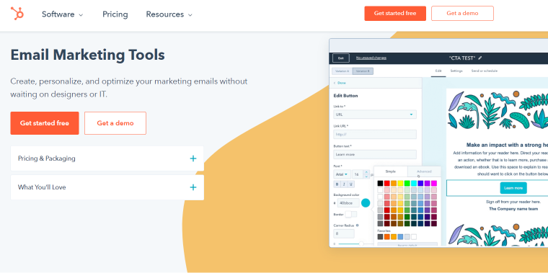Click the Button text input field
The height and width of the screenshot is (273, 548).
click(x=375, y=154)
